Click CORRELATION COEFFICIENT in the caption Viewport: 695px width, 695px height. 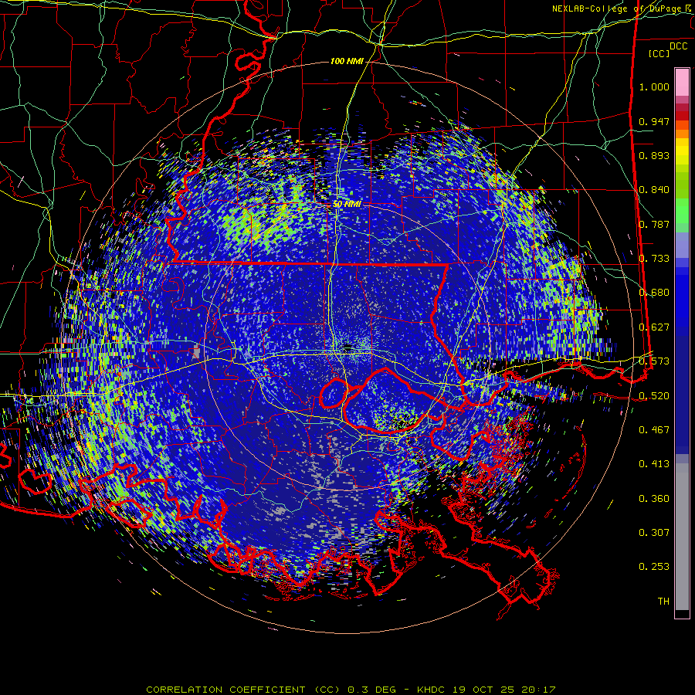point(225,690)
